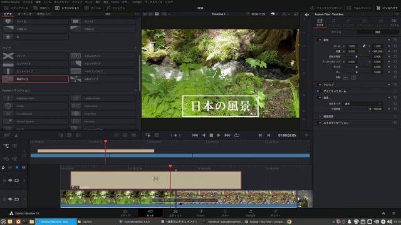Select the radial wipe transition

click(x=103, y=79)
